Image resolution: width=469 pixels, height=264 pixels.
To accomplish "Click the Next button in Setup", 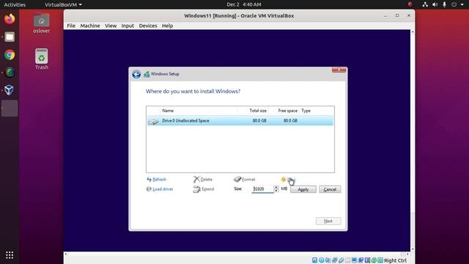I will pyautogui.click(x=328, y=221).
